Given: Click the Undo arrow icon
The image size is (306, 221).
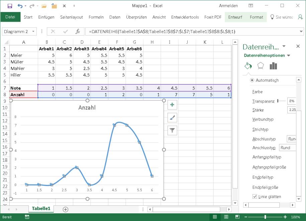Looking at the screenshot, I should (20, 6).
